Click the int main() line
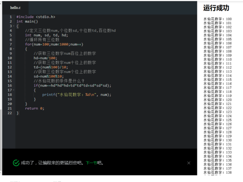Viewport: 243px width, 182px height. click(x=27, y=21)
